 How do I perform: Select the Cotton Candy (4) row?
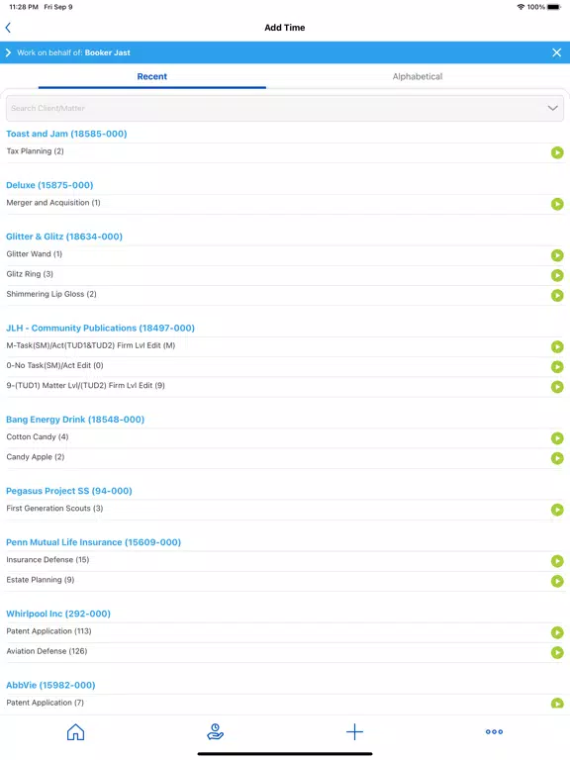click(x=285, y=437)
